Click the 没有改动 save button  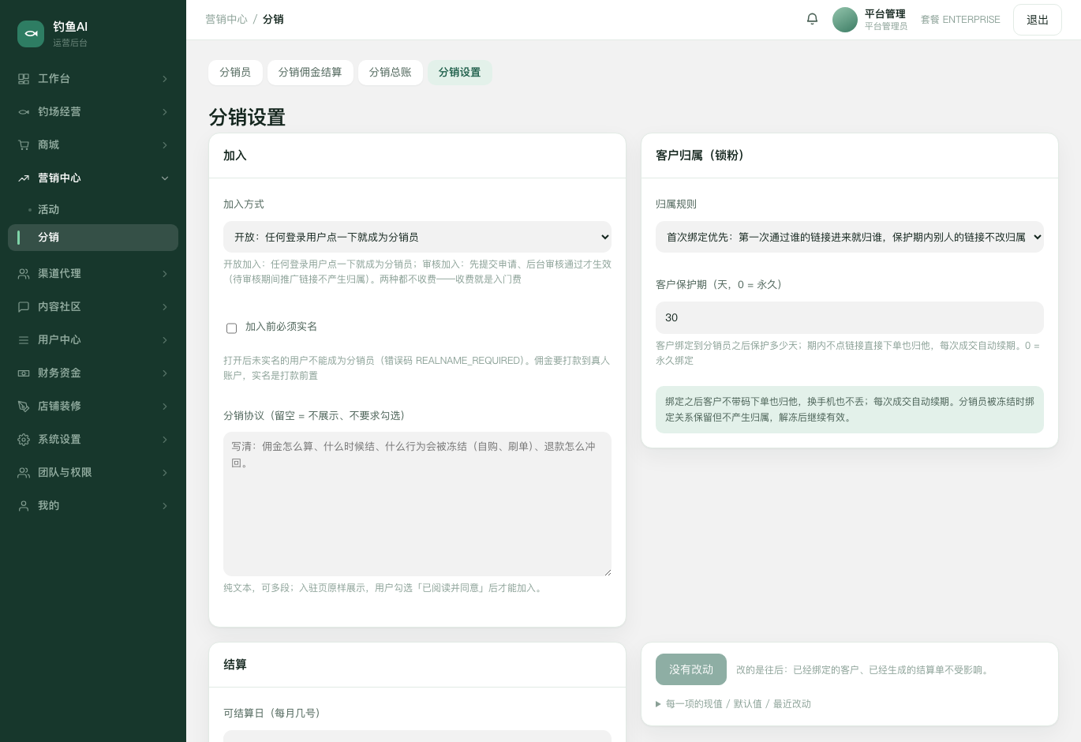[x=691, y=669]
